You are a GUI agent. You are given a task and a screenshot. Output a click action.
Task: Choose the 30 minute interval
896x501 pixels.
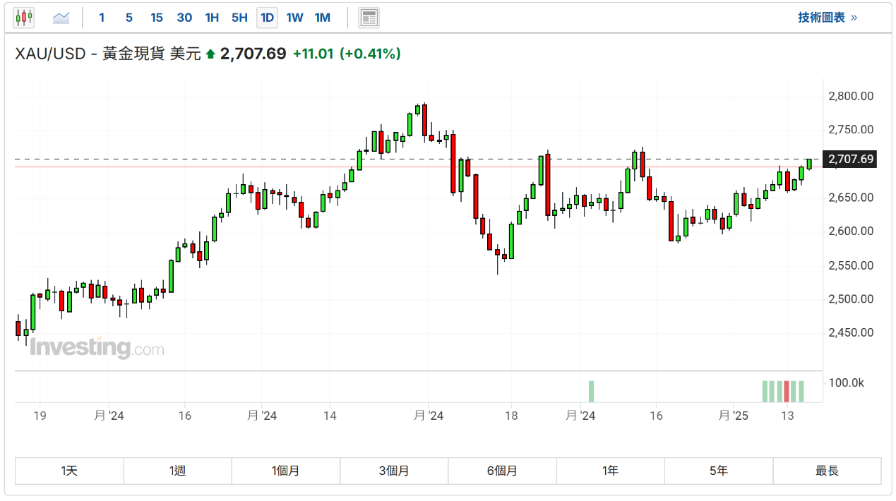tap(184, 18)
